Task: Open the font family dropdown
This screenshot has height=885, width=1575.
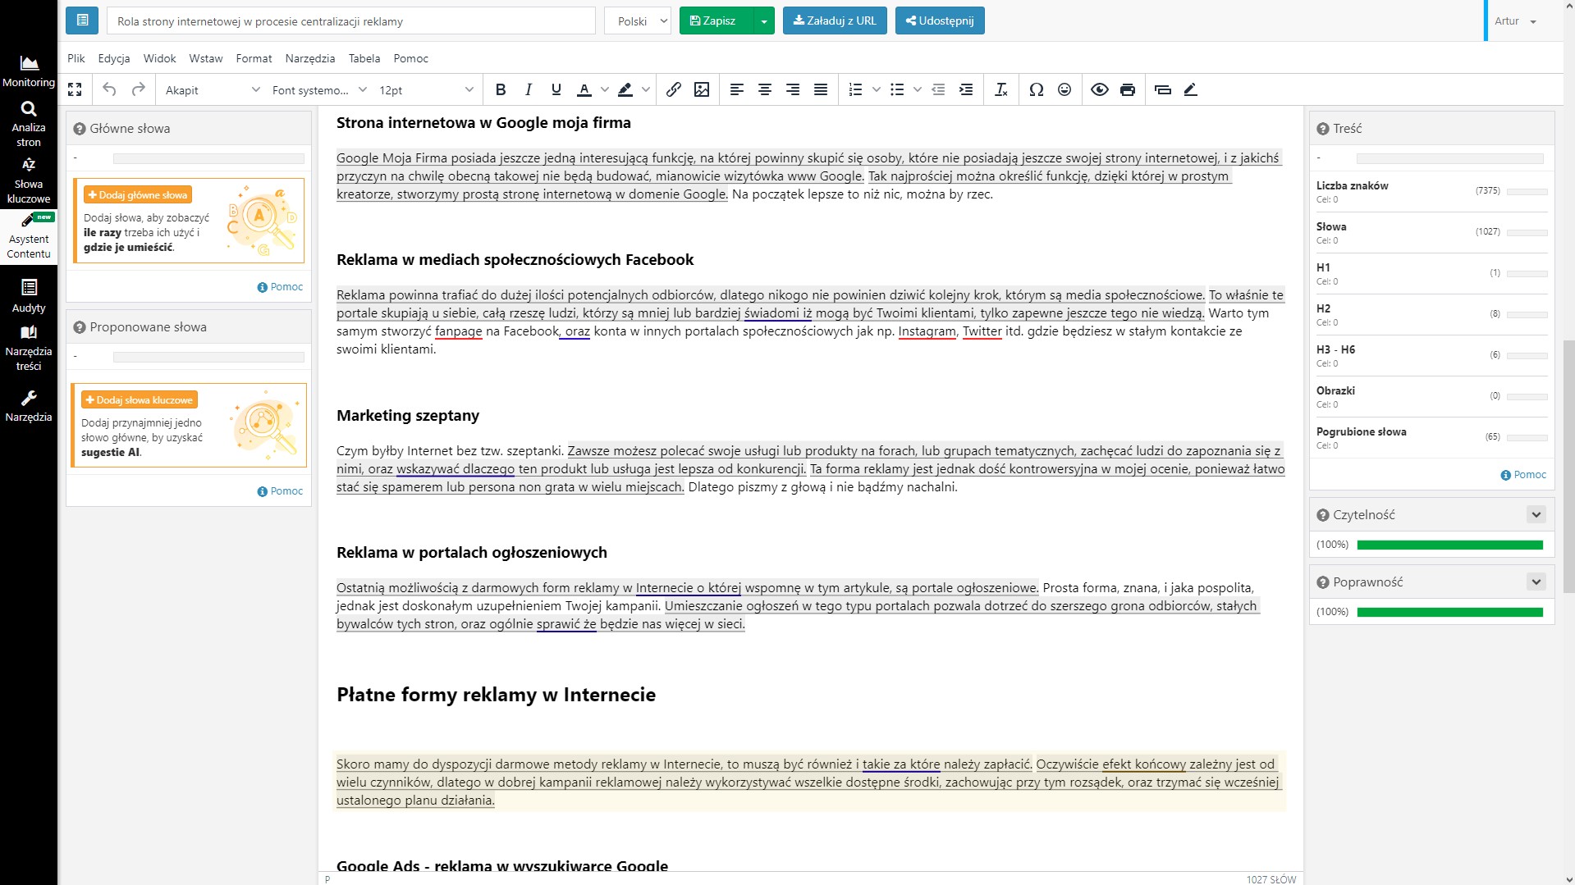Action: coord(318,89)
